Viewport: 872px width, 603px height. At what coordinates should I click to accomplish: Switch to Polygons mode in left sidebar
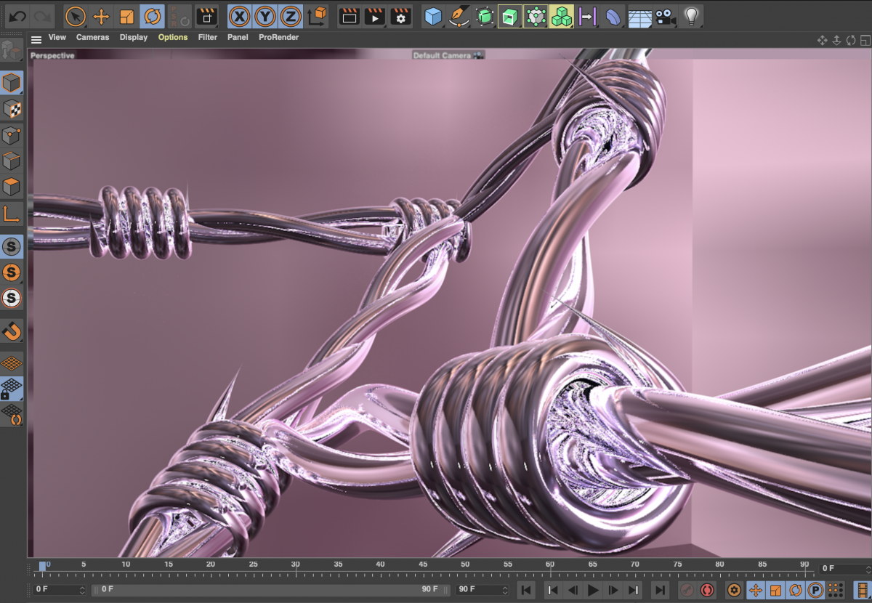pyautogui.click(x=12, y=187)
